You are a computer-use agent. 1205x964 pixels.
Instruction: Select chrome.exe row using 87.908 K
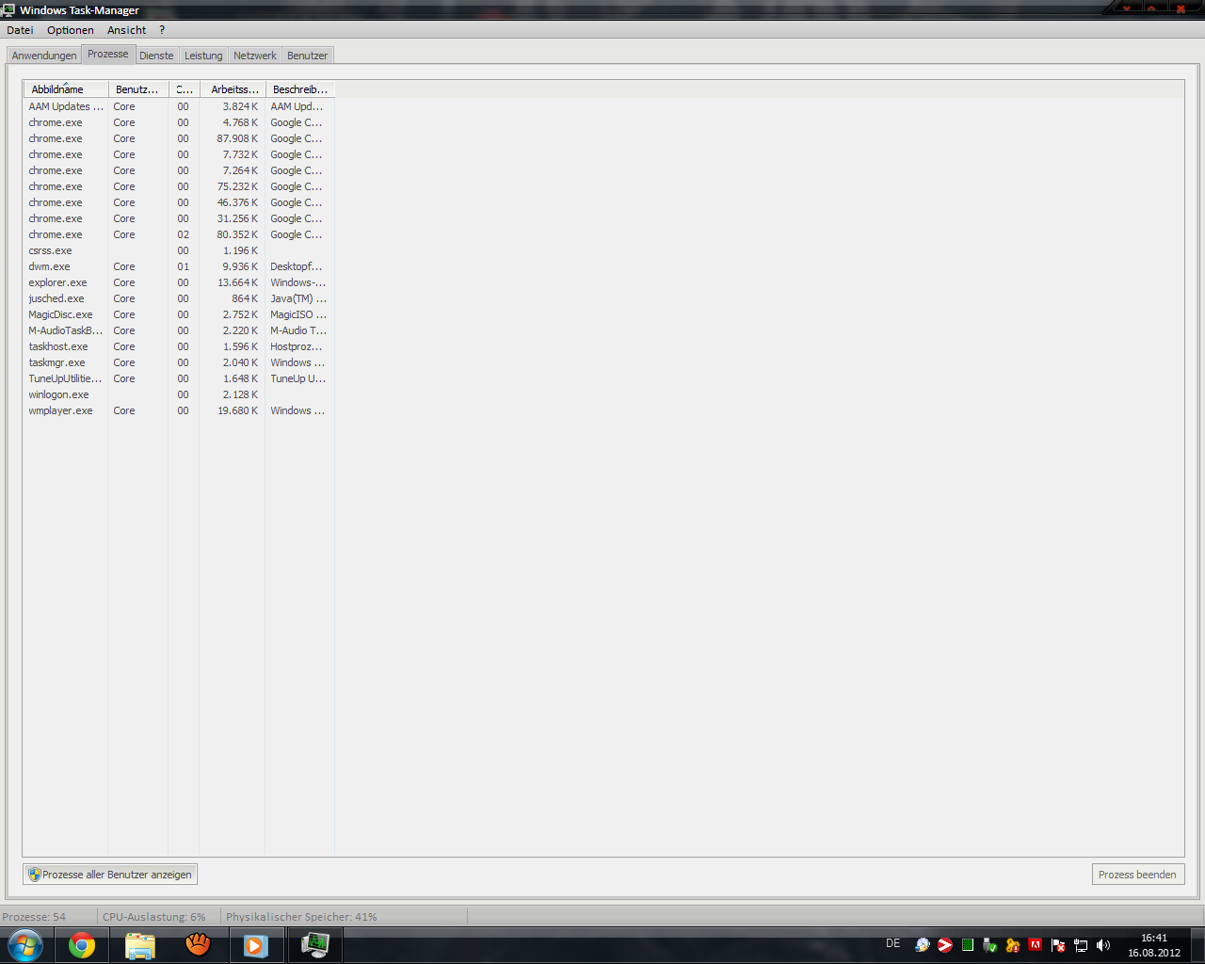point(179,138)
